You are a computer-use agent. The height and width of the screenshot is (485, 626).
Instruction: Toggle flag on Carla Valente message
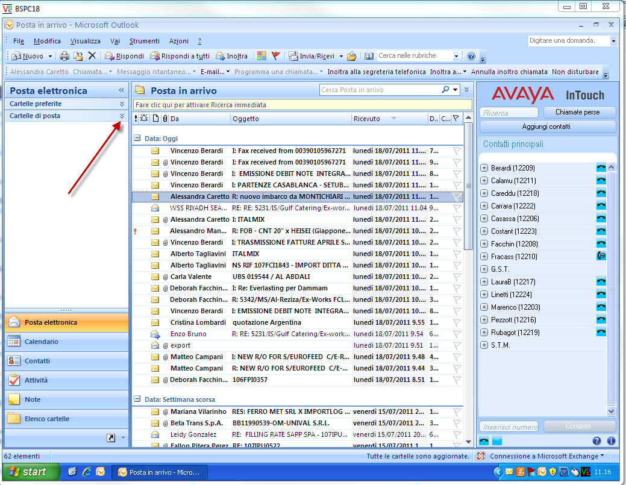click(457, 277)
